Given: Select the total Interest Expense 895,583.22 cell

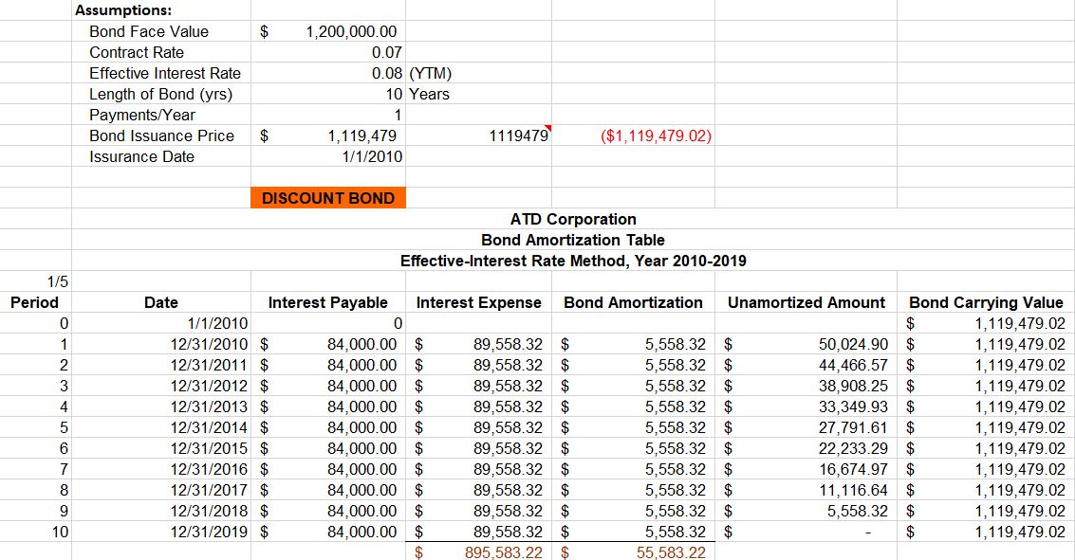Looking at the screenshot, I should [502, 552].
